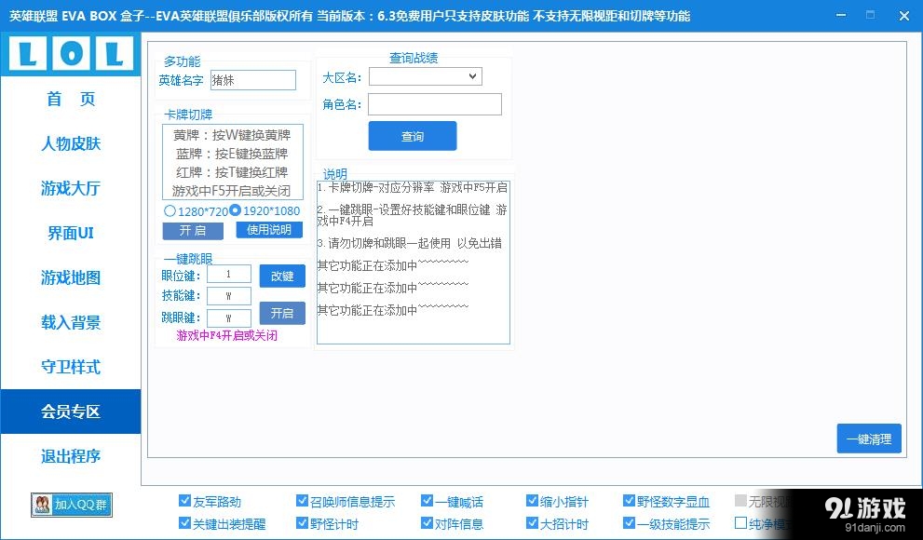The width and height of the screenshot is (923, 540).
Task: Uncheck the 对阵信息 checkbox
Action: (427, 523)
